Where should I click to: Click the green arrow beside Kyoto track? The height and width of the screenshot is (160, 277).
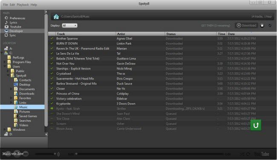pos(52,108)
